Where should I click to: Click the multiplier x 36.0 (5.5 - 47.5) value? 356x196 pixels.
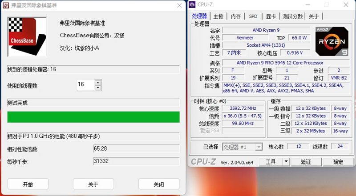[x=243, y=116]
